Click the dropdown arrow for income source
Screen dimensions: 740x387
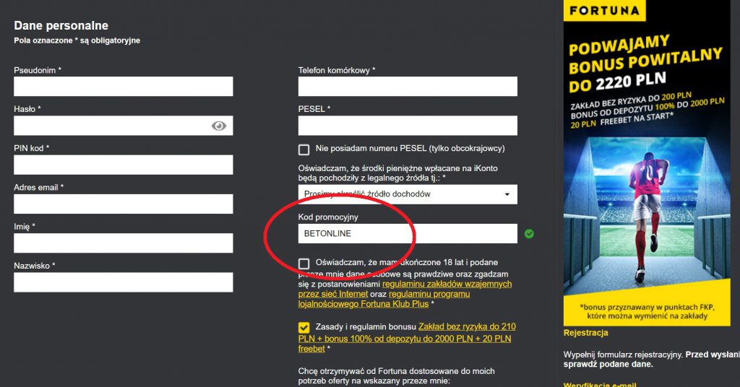coord(507,195)
